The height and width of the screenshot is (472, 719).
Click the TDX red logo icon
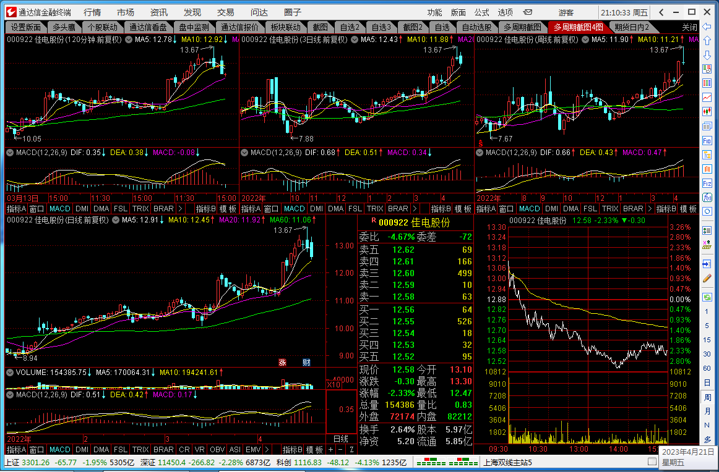[x=11, y=12]
